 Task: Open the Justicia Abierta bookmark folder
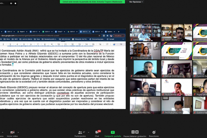pyautogui.click(x=26, y=39)
